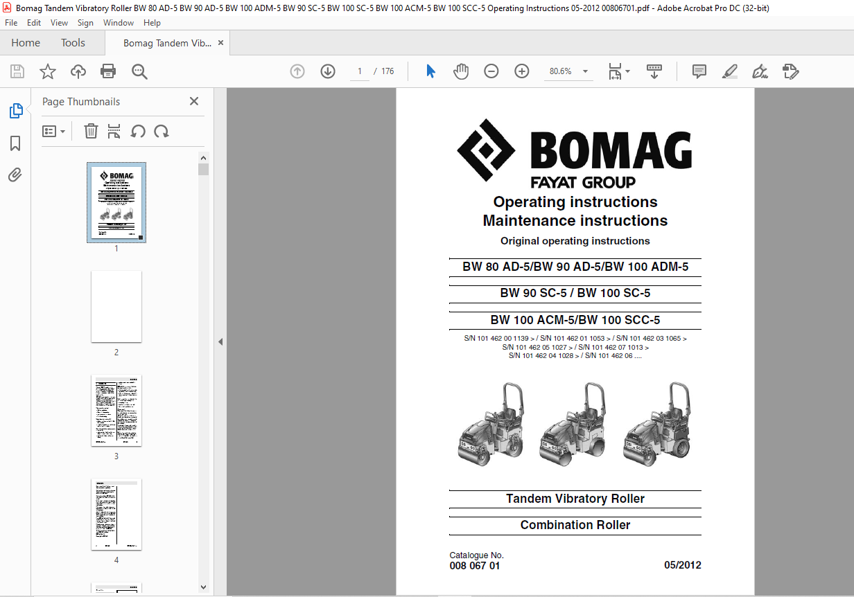854x597 pixels.
Task: Zoom in with plus icon
Action: point(522,71)
